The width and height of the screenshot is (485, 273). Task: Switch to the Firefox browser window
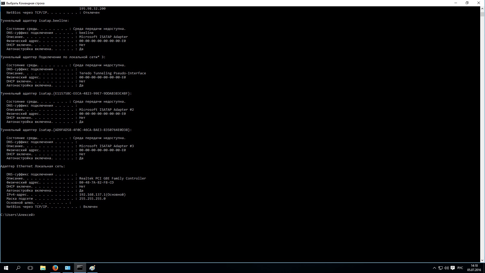point(55,268)
